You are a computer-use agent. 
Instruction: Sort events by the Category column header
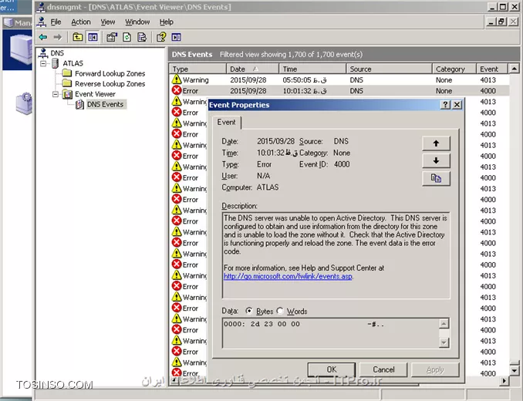pos(454,69)
